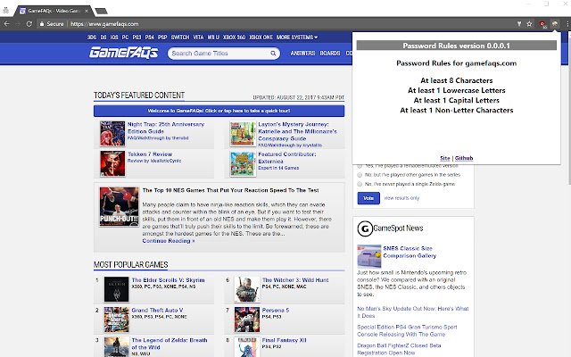Click Continue Reading link

pos(169,241)
